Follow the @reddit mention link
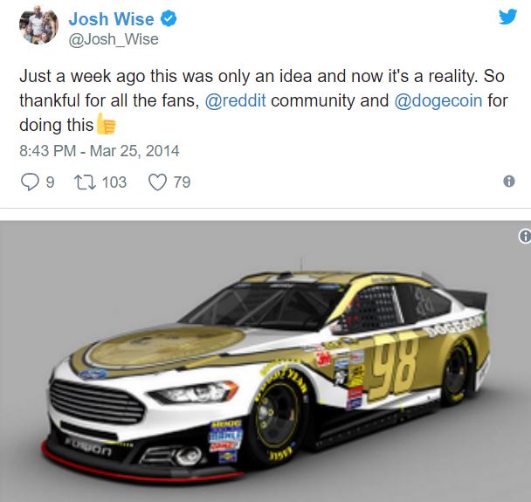This screenshot has height=502, width=531. coord(235,101)
